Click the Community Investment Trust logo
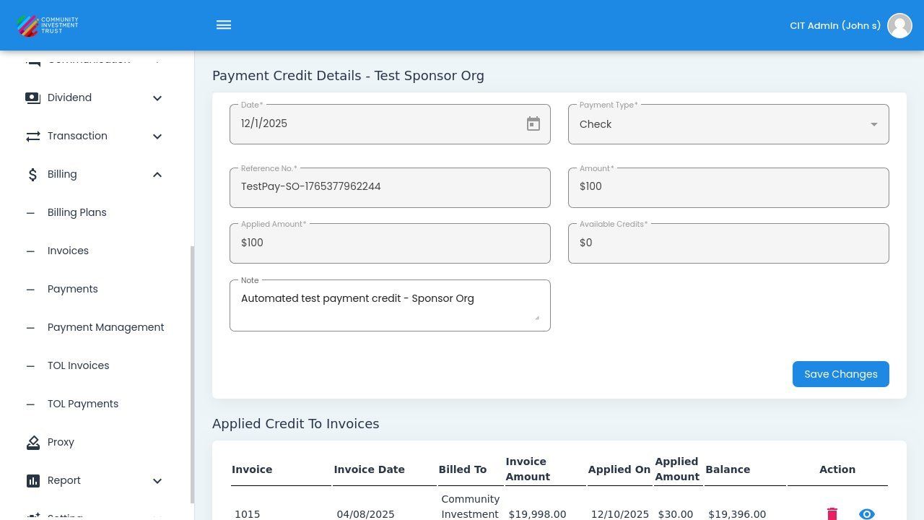 (48, 25)
